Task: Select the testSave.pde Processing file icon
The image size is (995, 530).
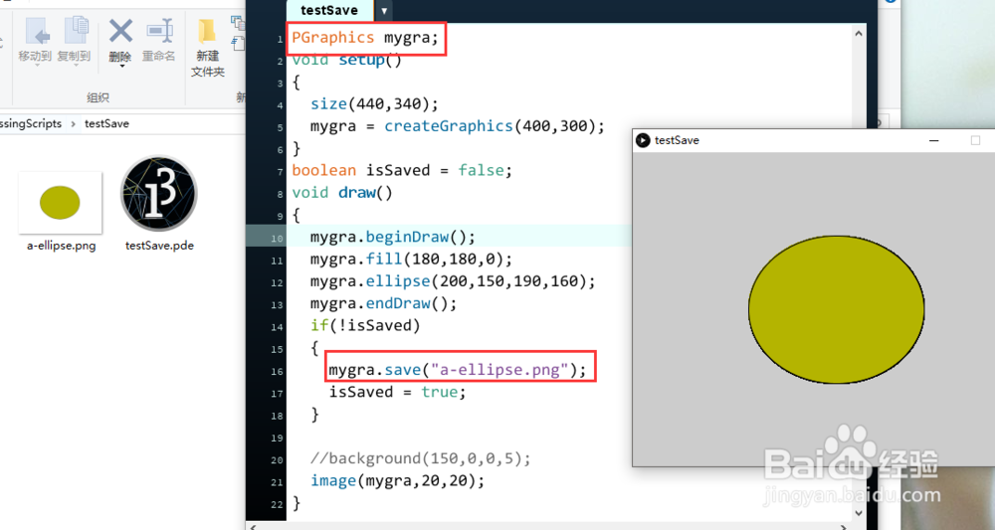Action: point(158,193)
